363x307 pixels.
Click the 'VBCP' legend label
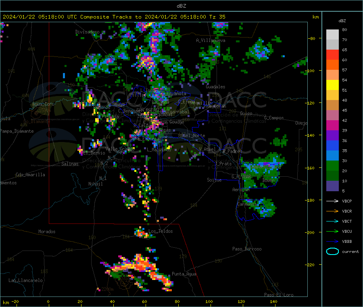tap(347, 201)
